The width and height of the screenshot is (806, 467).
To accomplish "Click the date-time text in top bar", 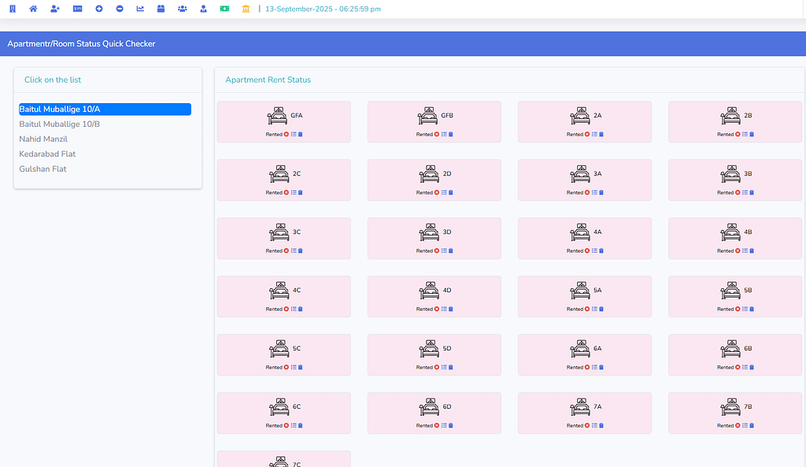I will coord(323,9).
